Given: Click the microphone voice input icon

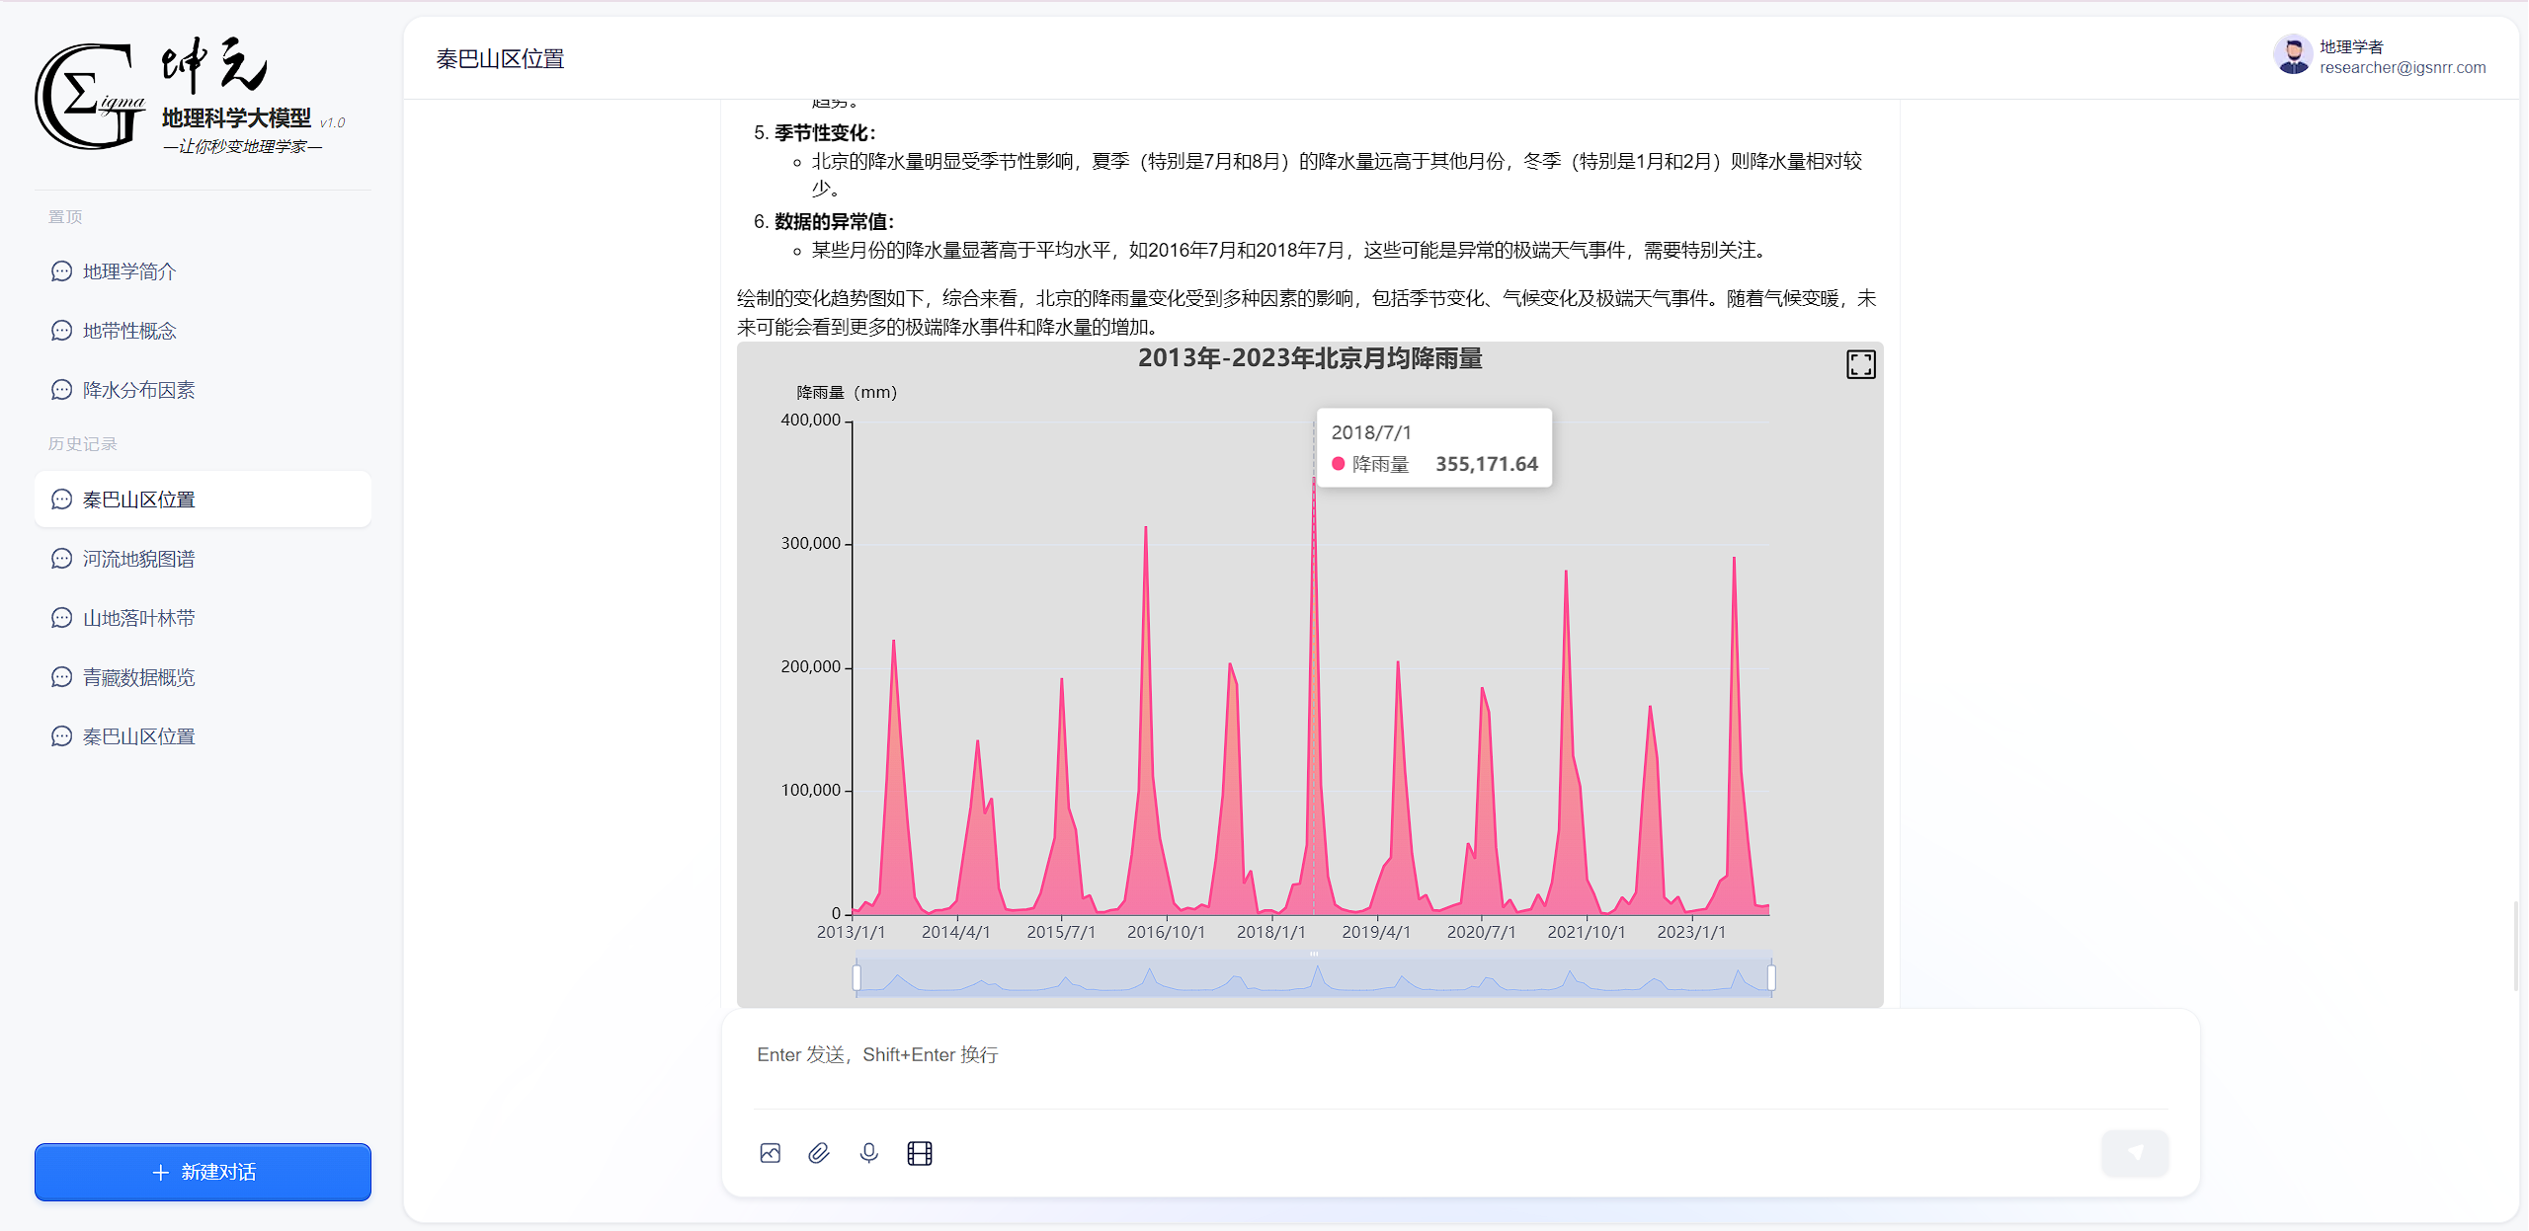Looking at the screenshot, I should coord(869,1153).
